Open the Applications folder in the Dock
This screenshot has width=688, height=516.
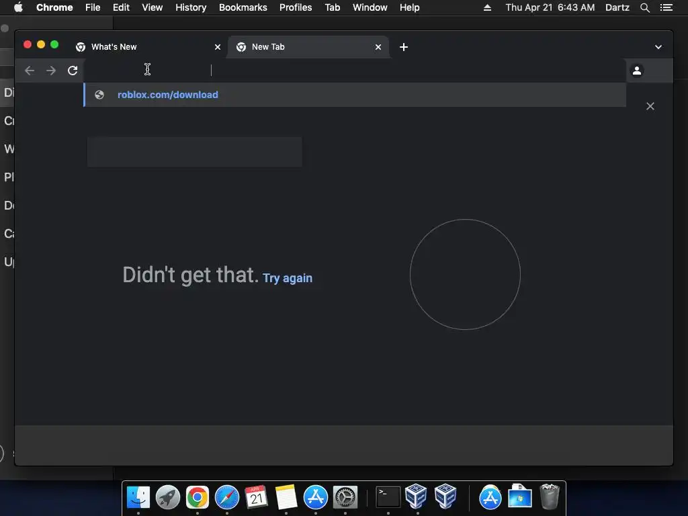point(490,498)
